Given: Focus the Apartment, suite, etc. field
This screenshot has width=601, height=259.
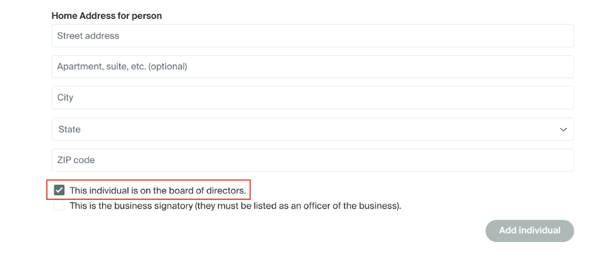Looking at the screenshot, I should tap(313, 67).
